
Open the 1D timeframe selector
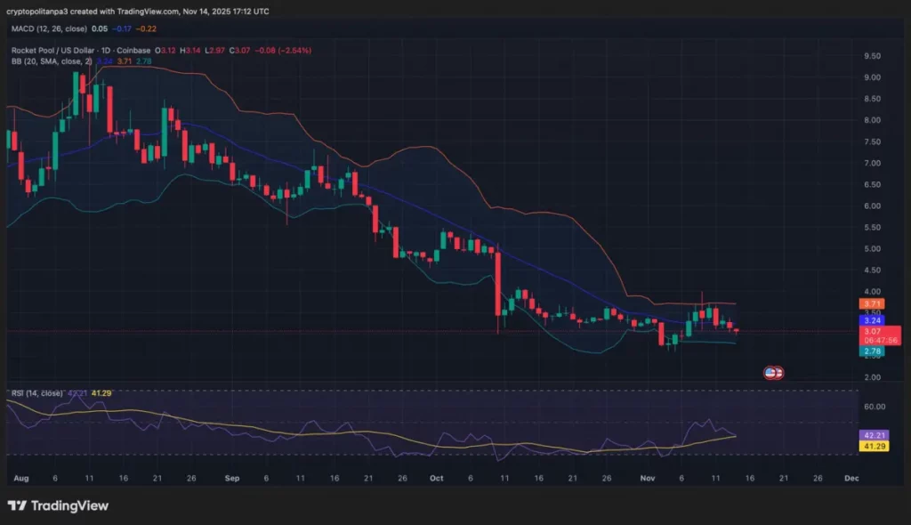click(106, 50)
